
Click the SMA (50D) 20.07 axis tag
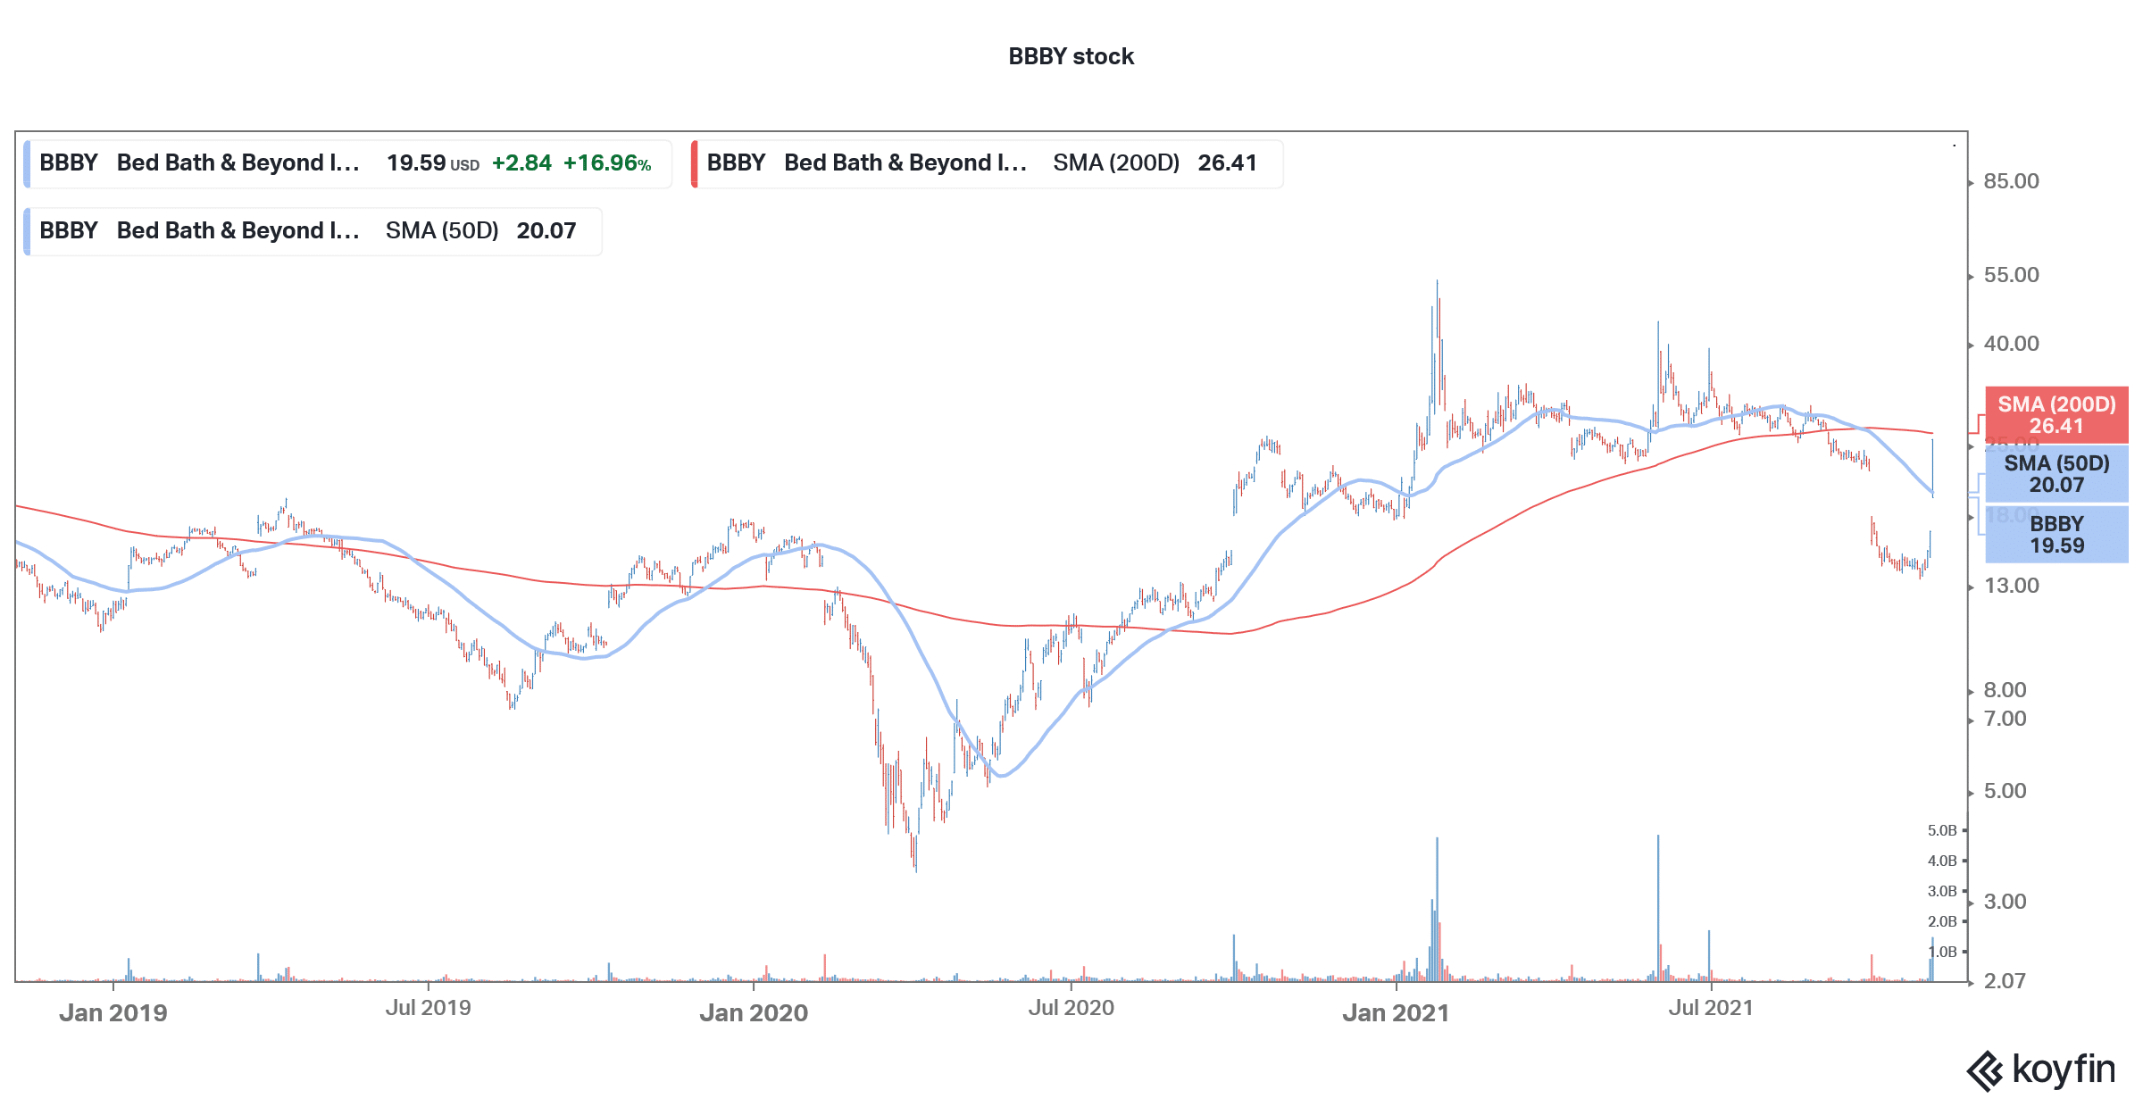(x=2056, y=474)
